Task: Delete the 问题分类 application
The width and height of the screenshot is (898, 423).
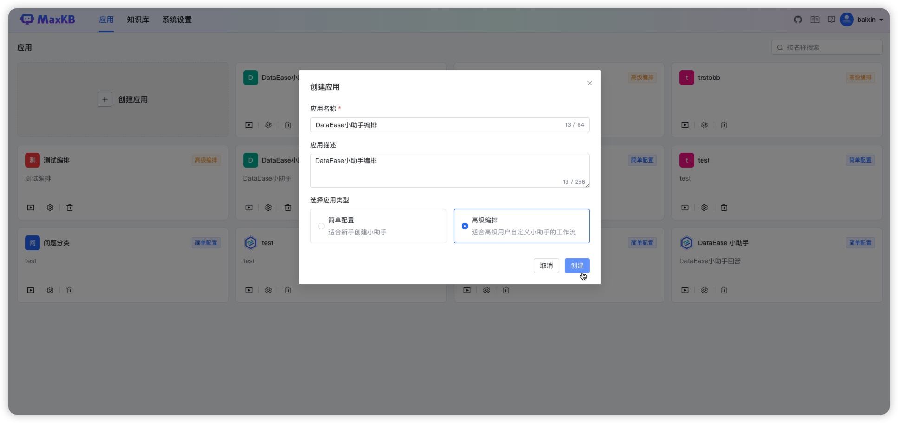Action: coord(70,290)
